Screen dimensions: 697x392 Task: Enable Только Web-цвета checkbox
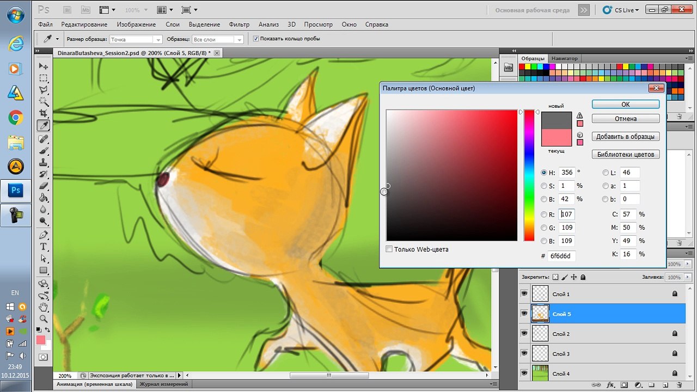click(x=389, y=249)
